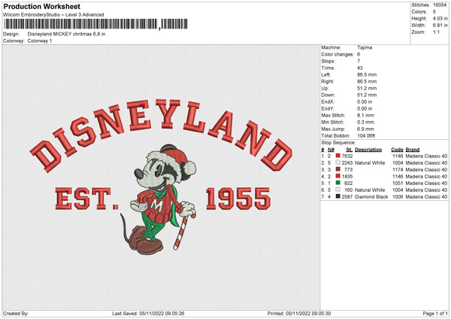Image resolution: width=451 pixels, height=319 pixels.
Task: Click the Machine value 'Tajima'
Action: [365, 47]
